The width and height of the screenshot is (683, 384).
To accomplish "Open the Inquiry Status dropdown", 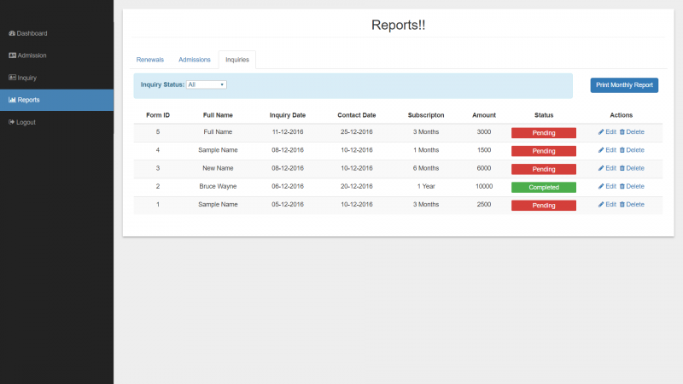I will [x=207, y=84].
